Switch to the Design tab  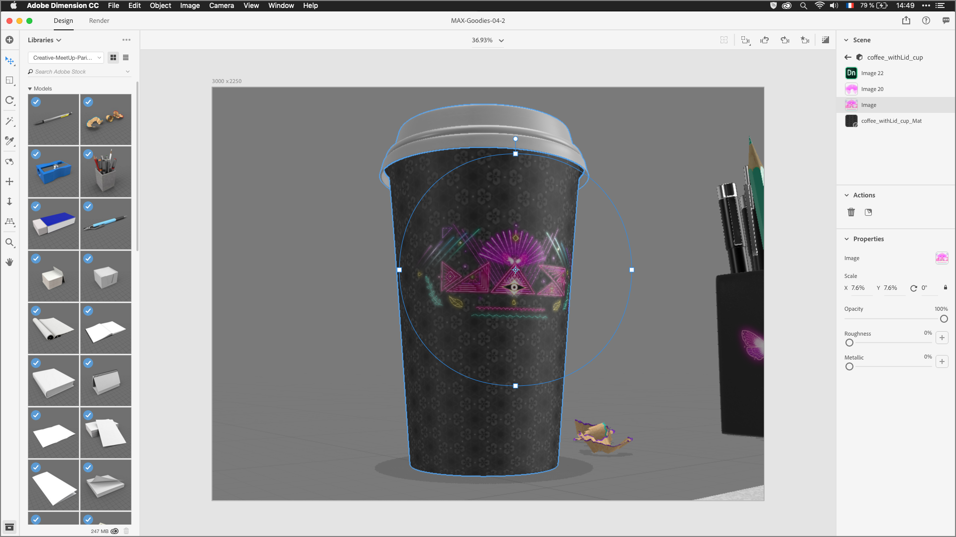(63, 20)
